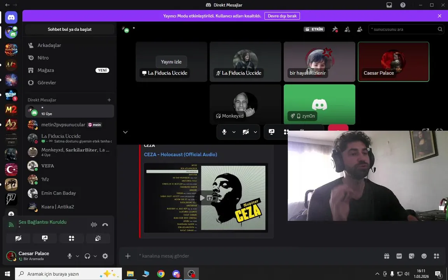448x280 pixels.
Task: Open Kuara | Antika2 direct message
Action: tap(70, 206)
